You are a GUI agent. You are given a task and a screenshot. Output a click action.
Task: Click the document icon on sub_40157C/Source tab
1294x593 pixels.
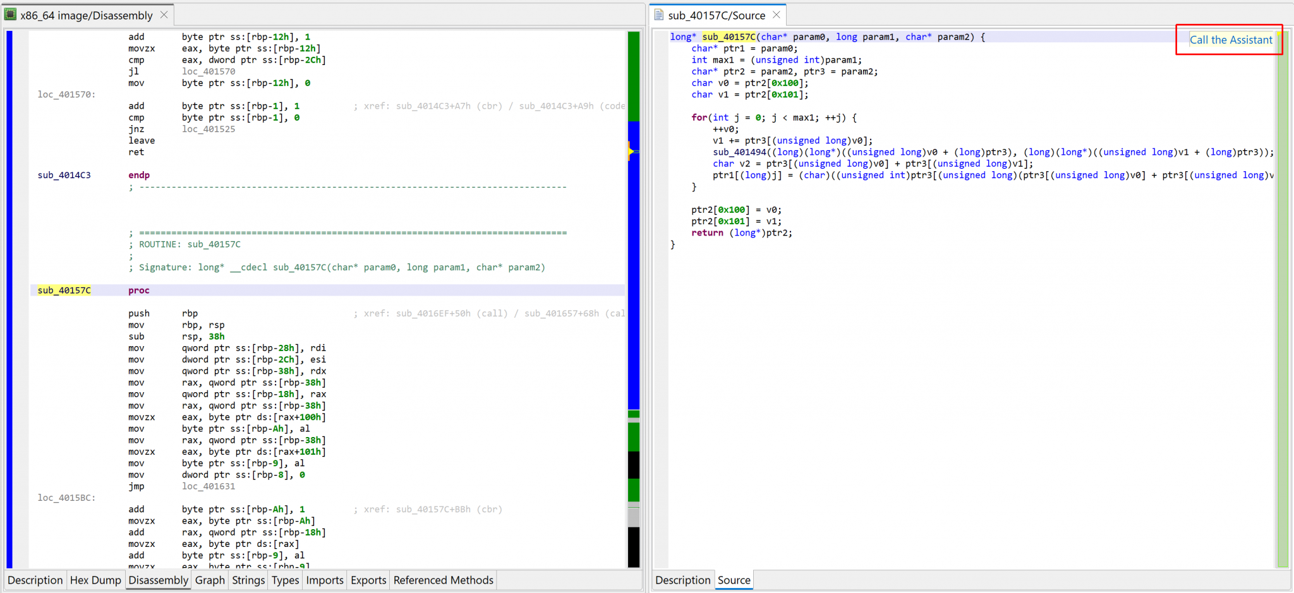pyautogui.click(x=658, y=14)
